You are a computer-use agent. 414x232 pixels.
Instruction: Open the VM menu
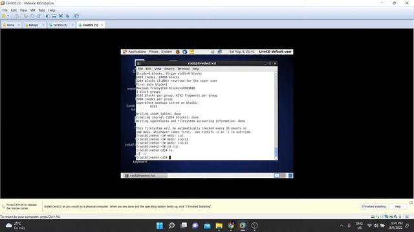pos(33,10)
